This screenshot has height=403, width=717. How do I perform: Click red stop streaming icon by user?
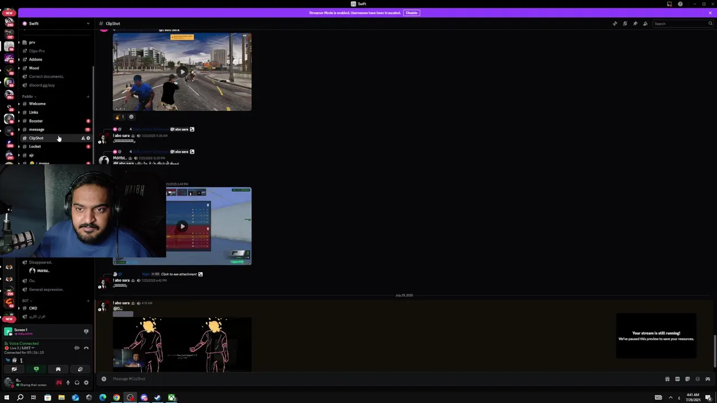coord(59,383)
